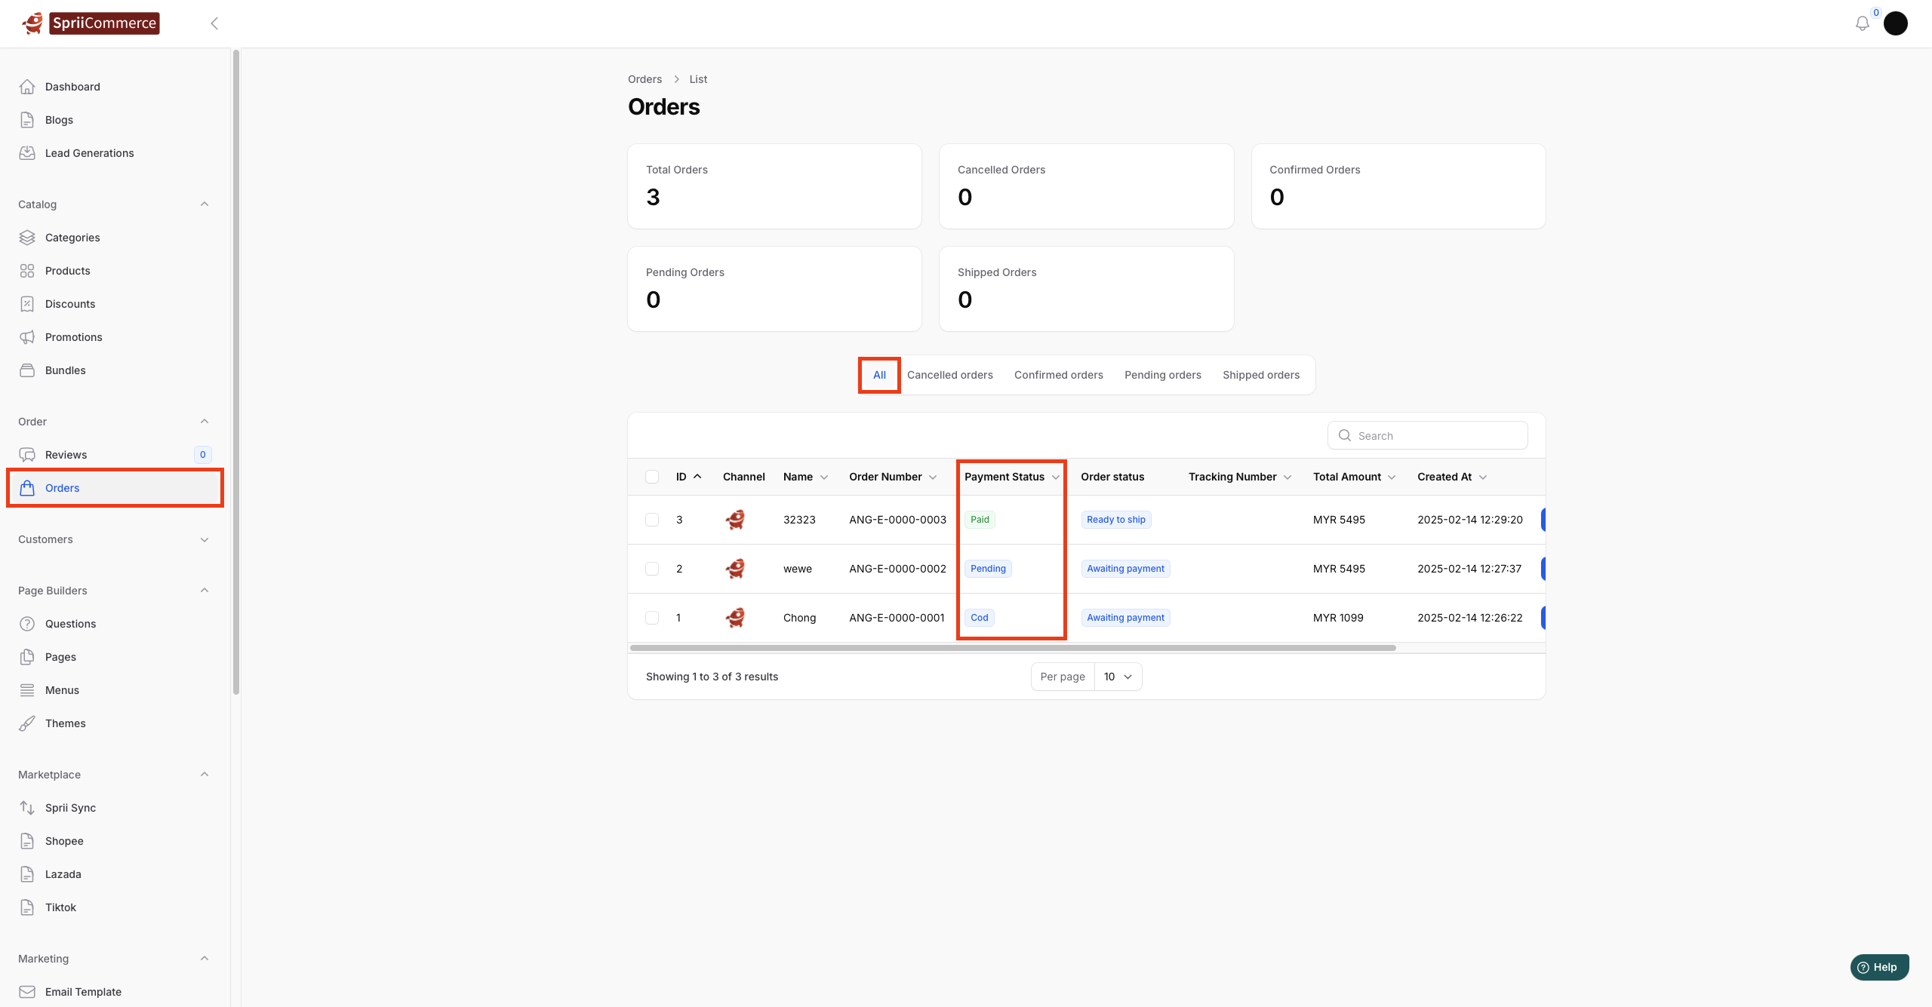The image size is (1932, 1007).
Task: Click the Promotions megaphone icon
Action: click(x=27, y=337)
